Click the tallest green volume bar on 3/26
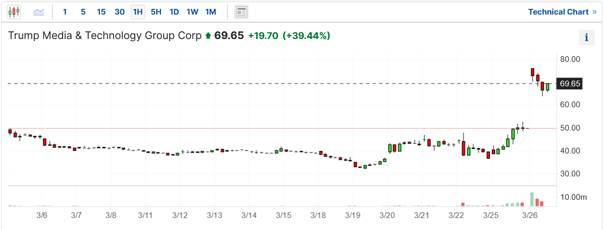The height and width of the screenshot is (230, 603). [532, 199]
